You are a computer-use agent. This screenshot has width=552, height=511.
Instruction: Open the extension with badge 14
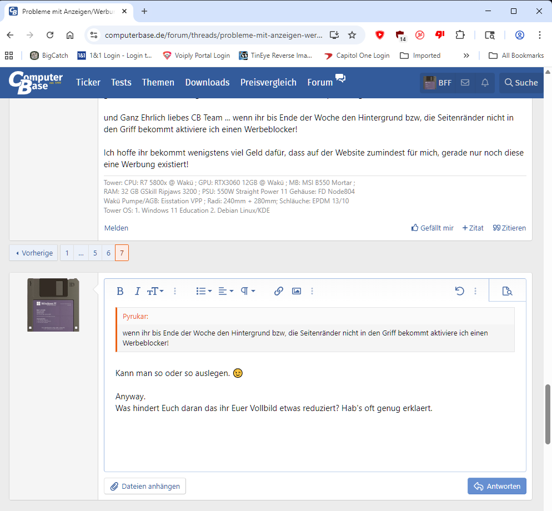point(400,36)
